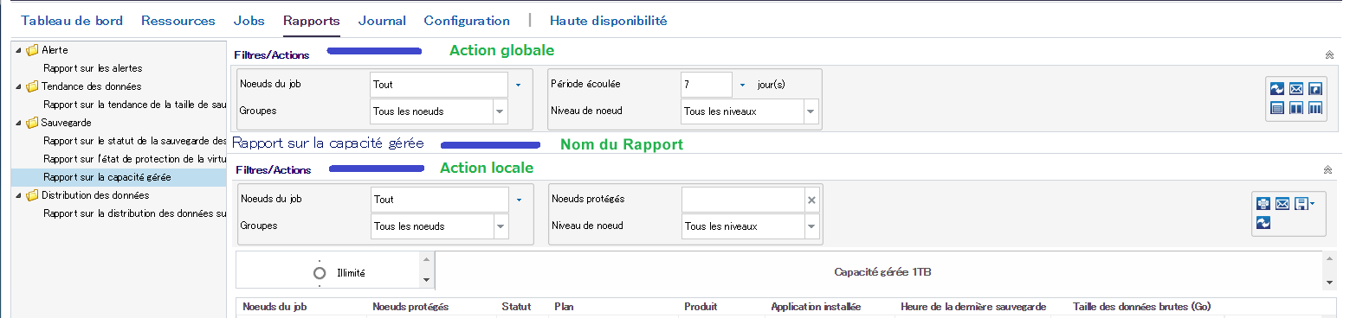Print the managed capacity report
The image size is (1350, 318).
pos(1263,204)
